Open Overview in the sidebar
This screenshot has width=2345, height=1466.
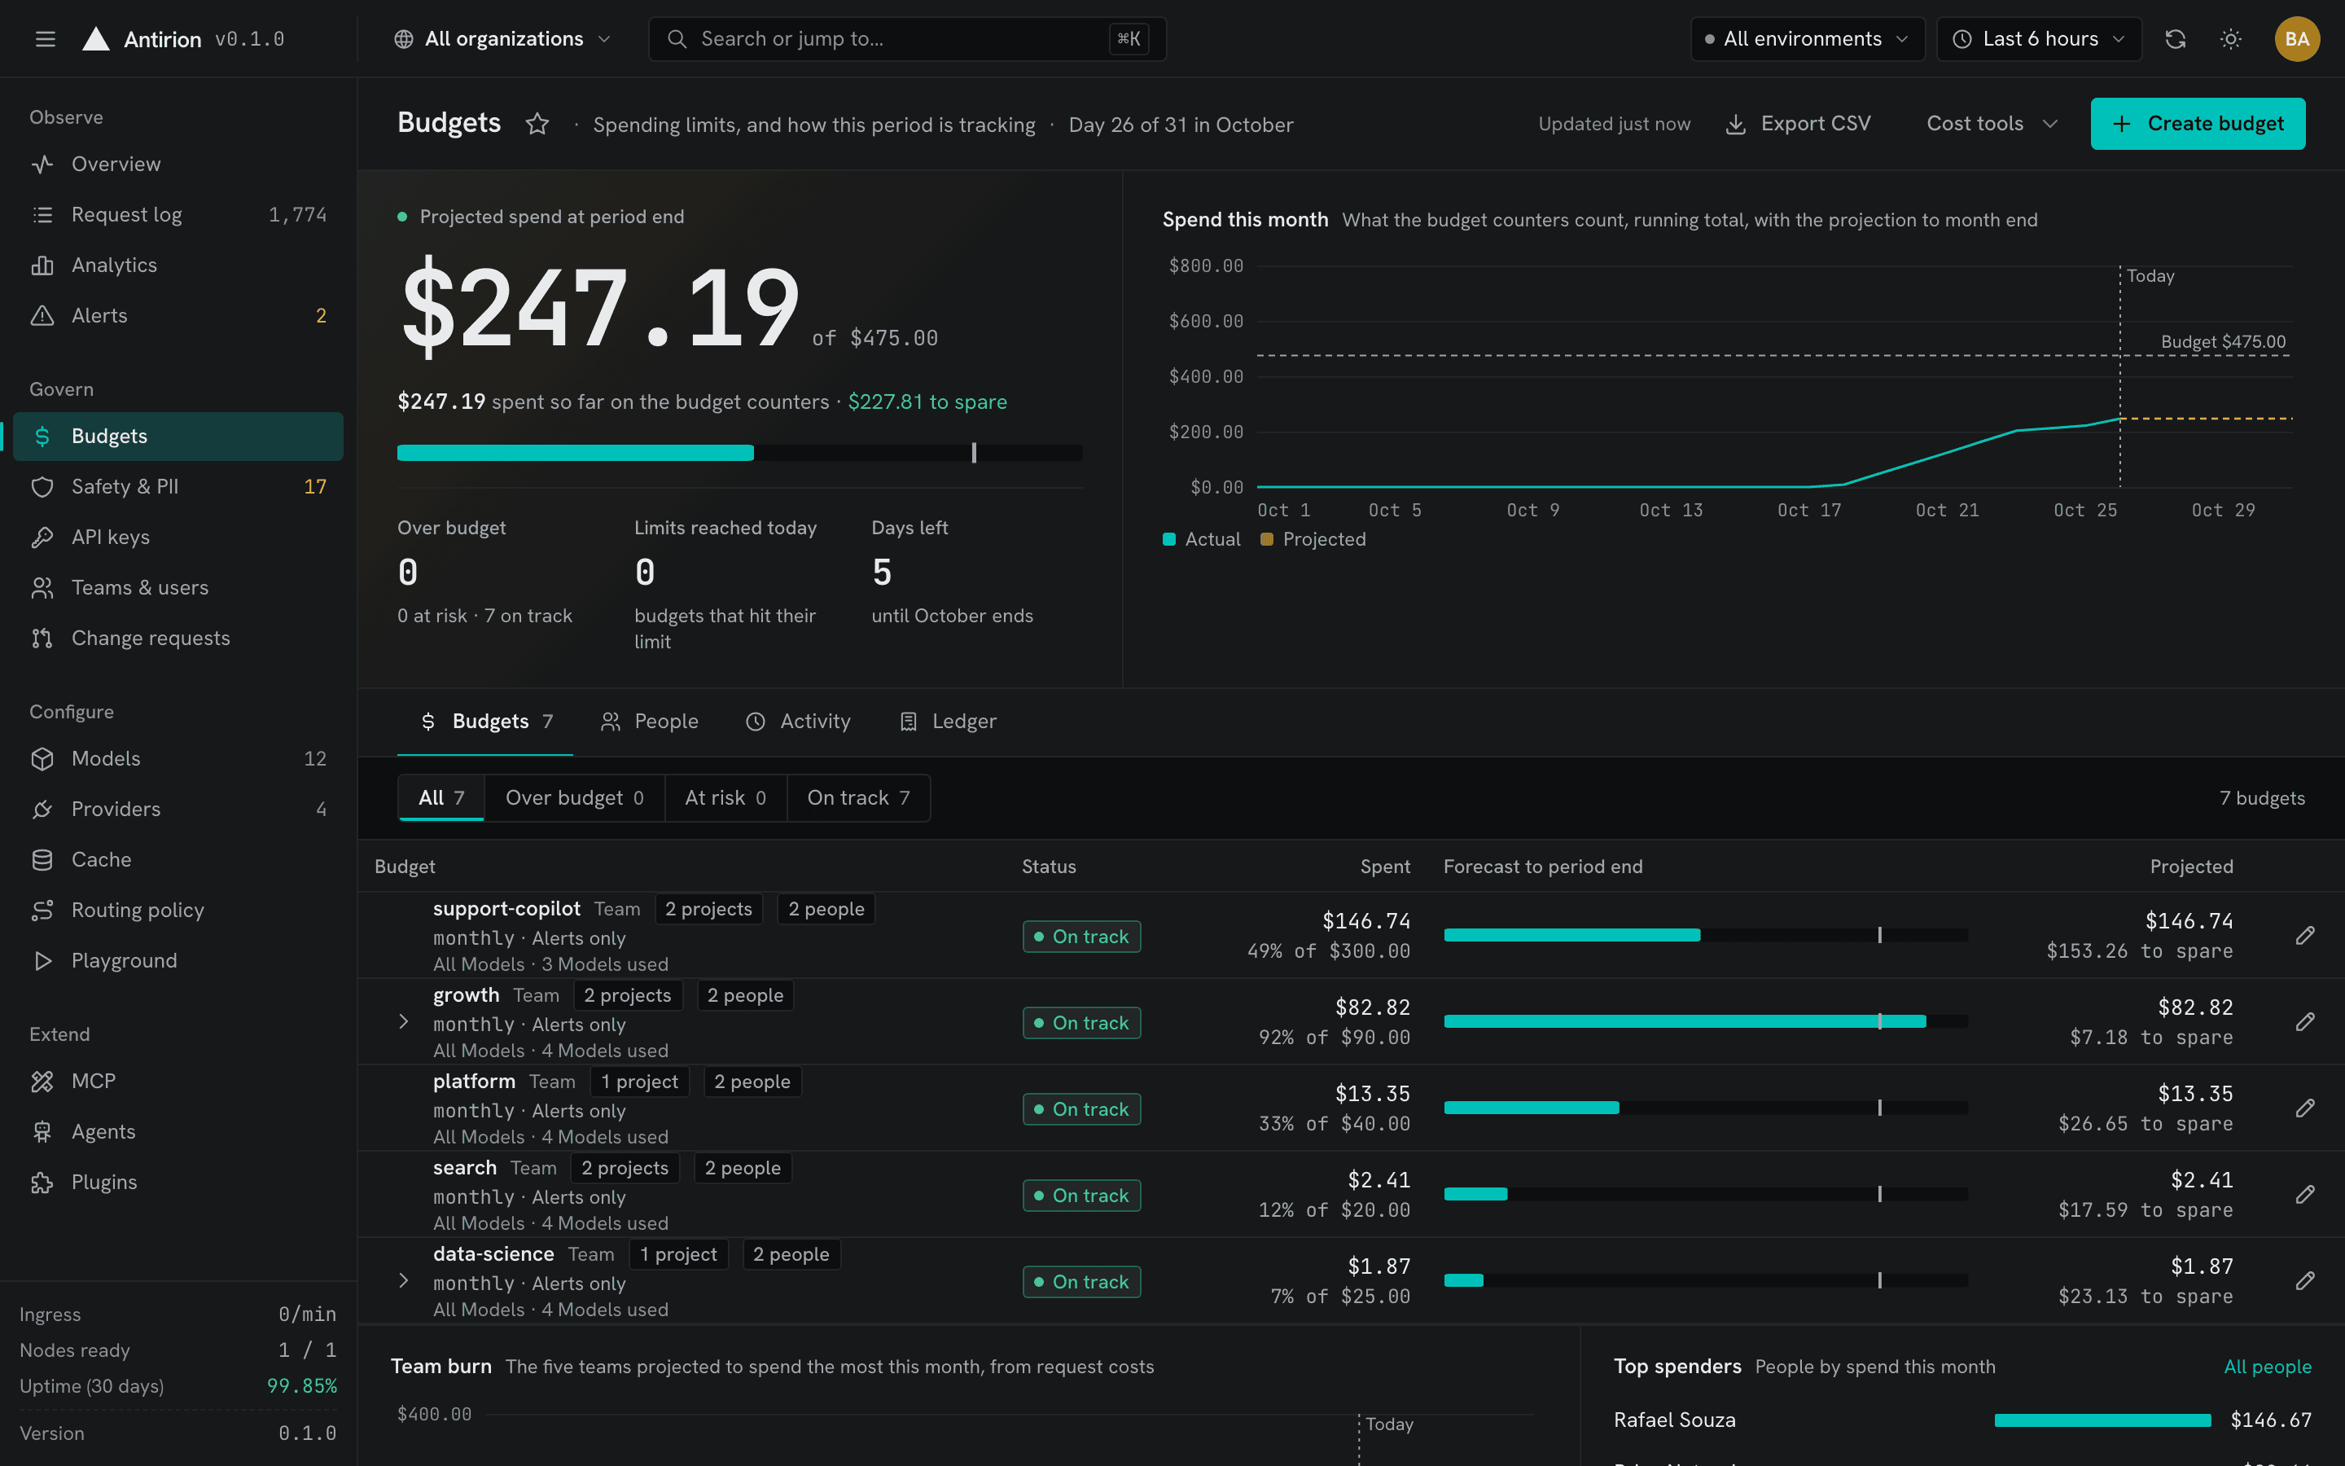pyautogui.click(x=178, y=164)
